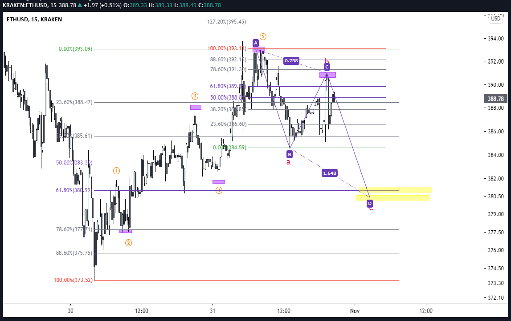Select the 127.20%(395.45) Fibonacci extension label

(x=226, y=22)
